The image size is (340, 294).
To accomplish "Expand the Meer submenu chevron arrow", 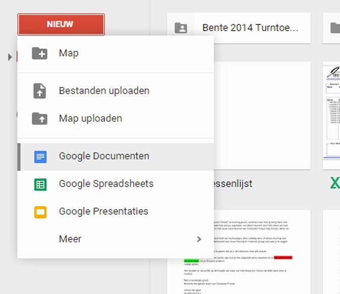I will point(199,239).
